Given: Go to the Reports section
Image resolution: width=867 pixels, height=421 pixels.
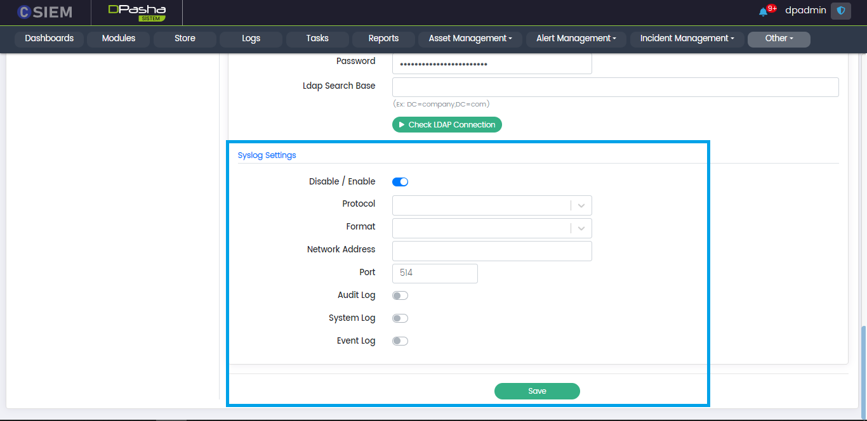Looking at the screenshot, I should pos(383,39).
